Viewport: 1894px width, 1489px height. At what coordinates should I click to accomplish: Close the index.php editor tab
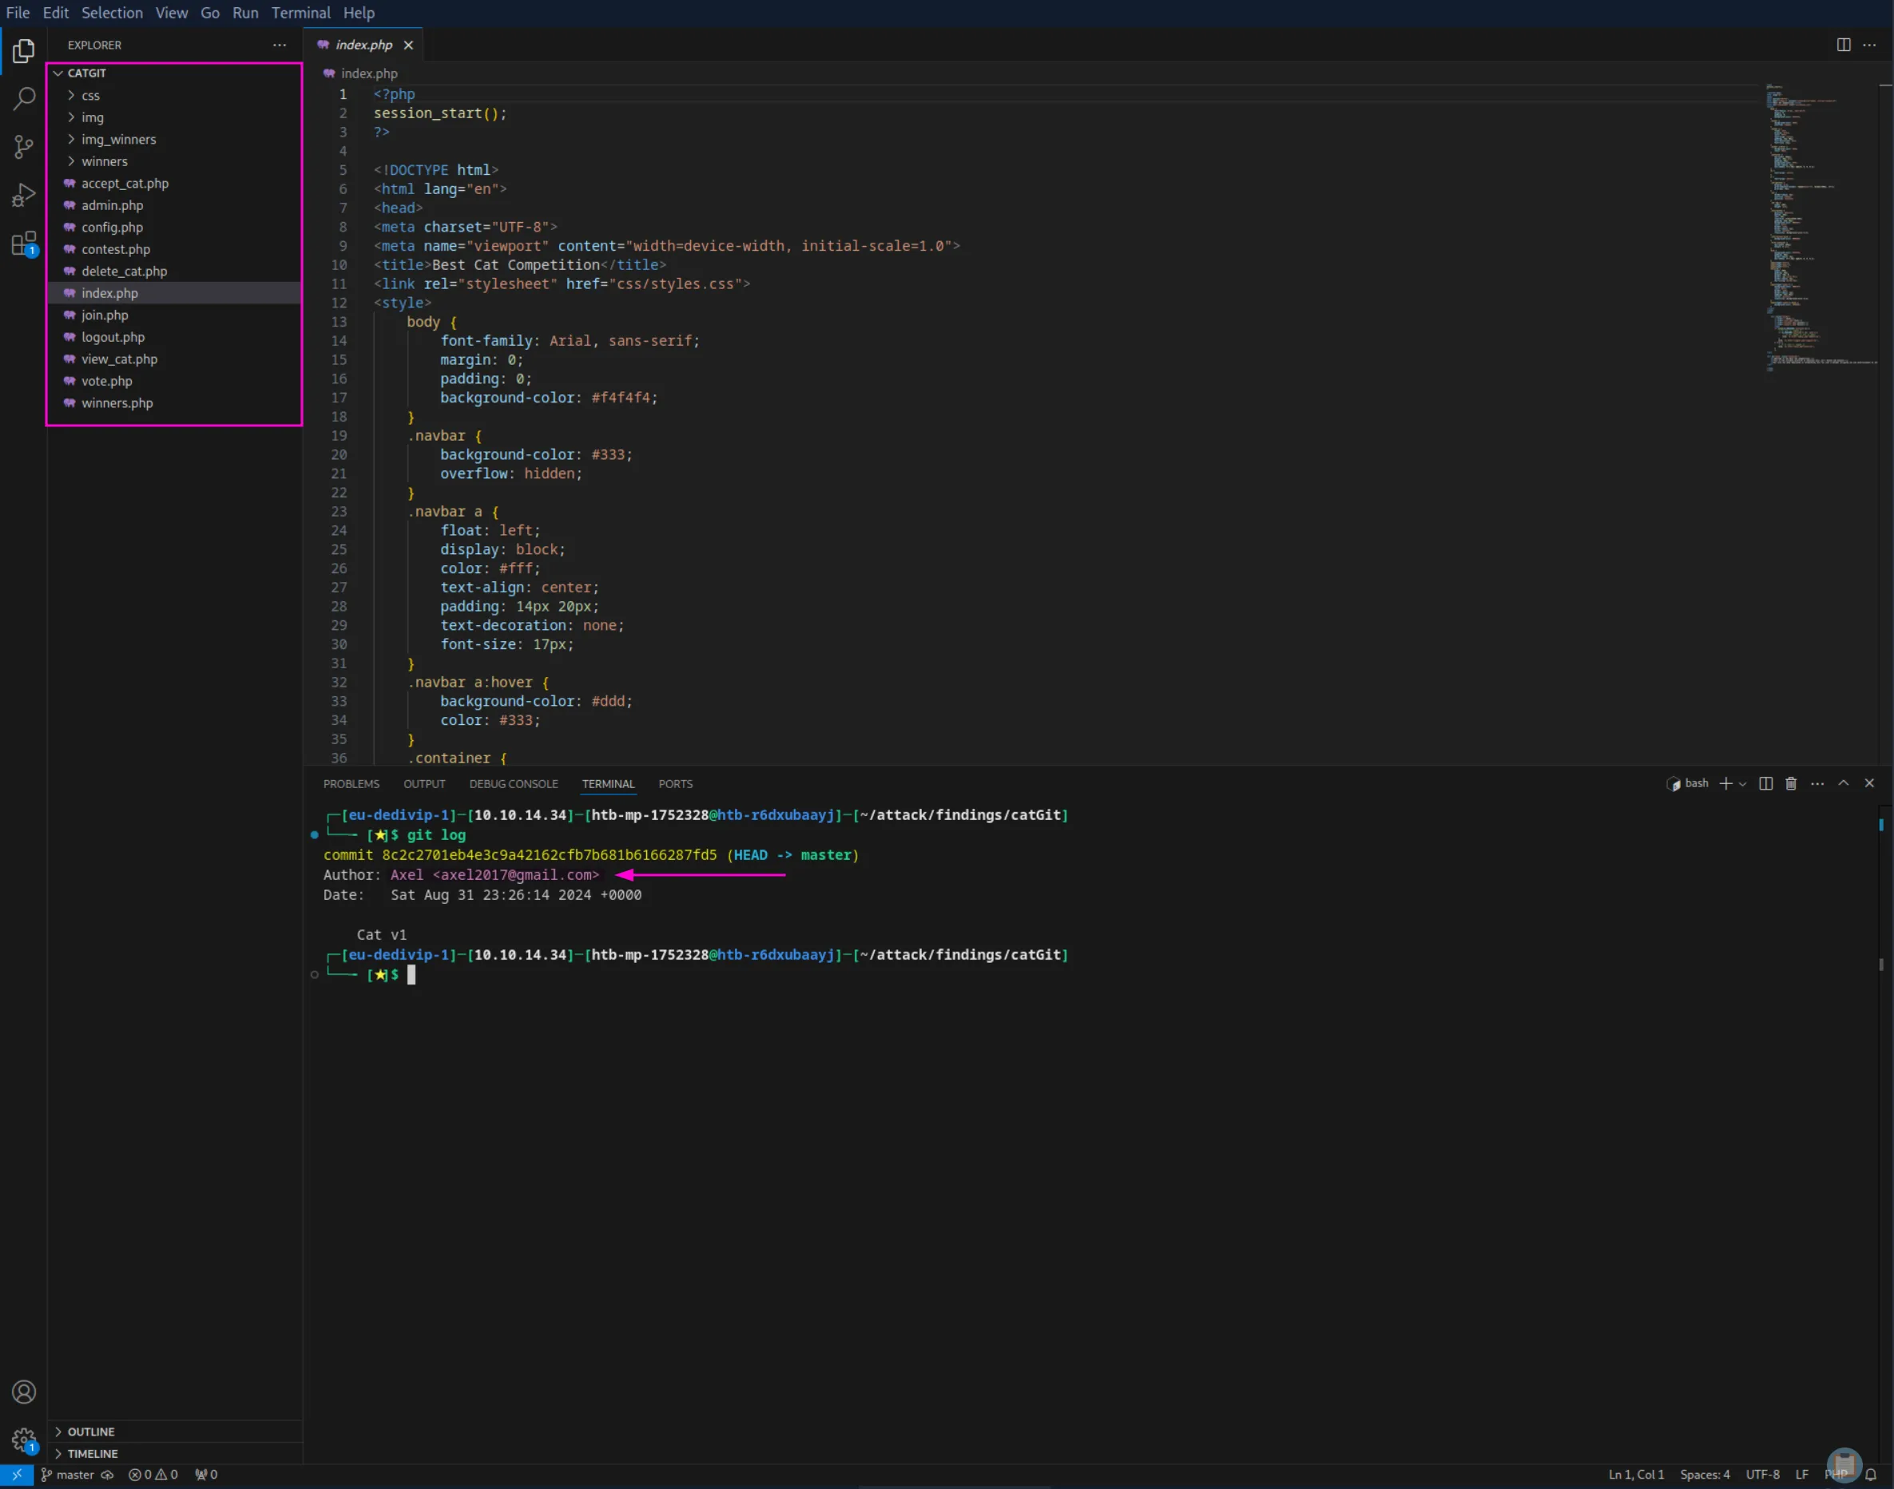(x=408, y=45)
